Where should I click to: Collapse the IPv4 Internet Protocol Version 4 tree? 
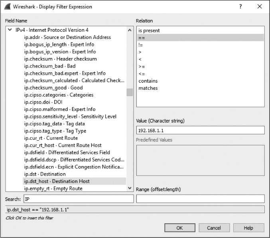(x=10, y=30)
